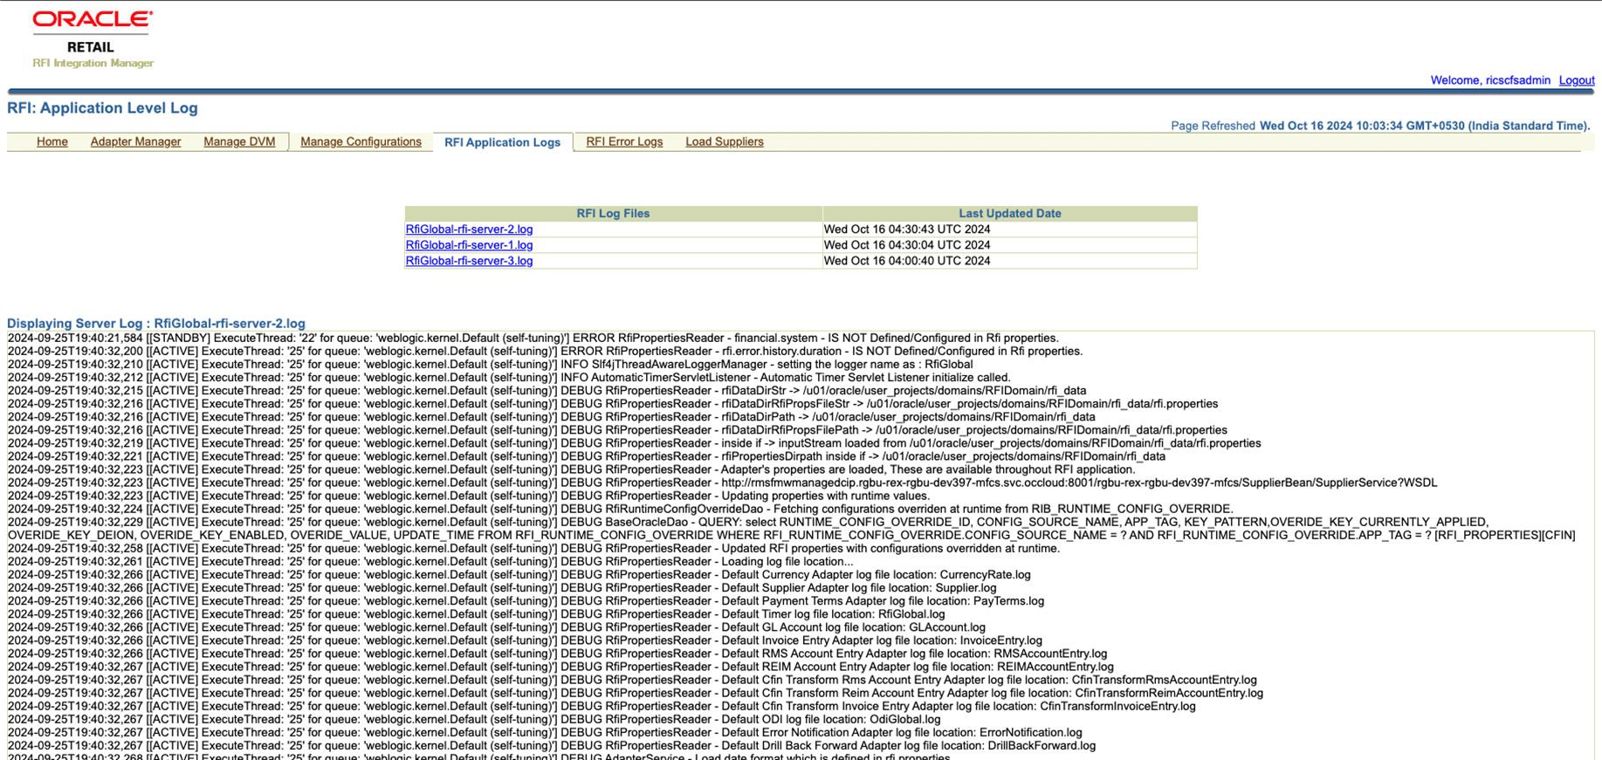
Task: Click log line with GLAccount.log location
Action: [496, 627]
